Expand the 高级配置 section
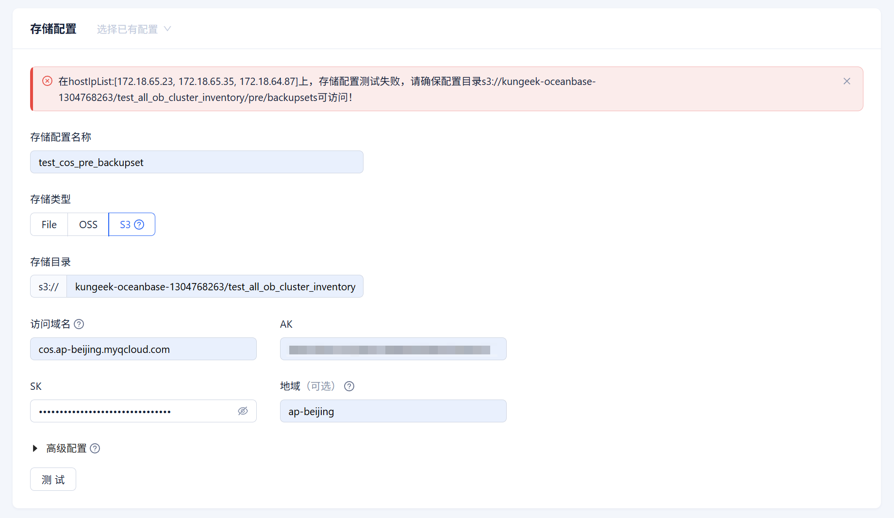Image resolution: width=894 pixels, height=518 pixels. pos(35,449)
